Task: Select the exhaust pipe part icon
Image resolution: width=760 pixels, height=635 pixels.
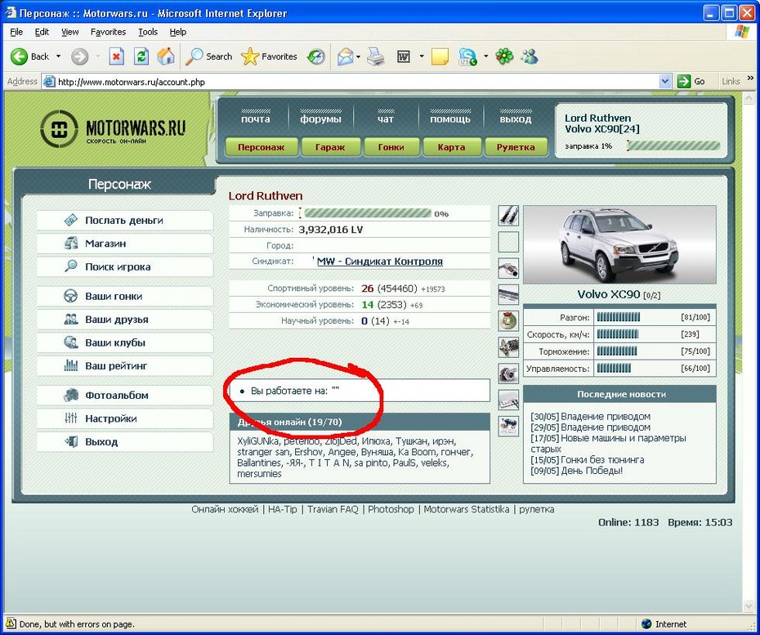Action: coord(508,268)
